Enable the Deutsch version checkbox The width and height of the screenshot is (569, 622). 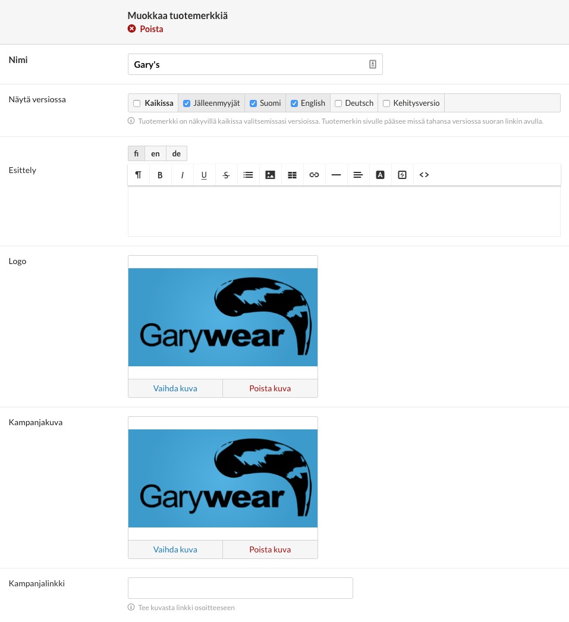tap(338, 103)
